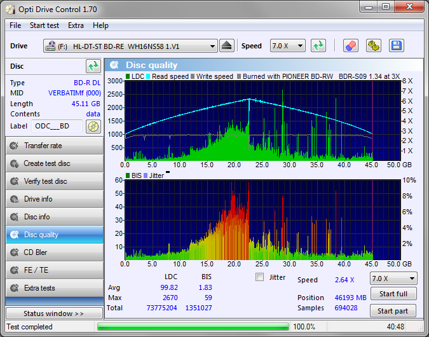The image size is (429, 337).
Task: Open the File menu
Action: tap(15, 25)
